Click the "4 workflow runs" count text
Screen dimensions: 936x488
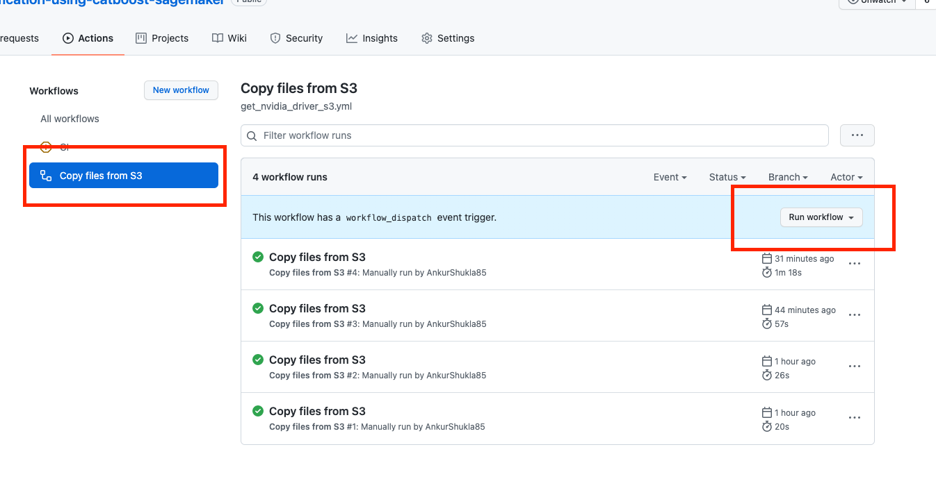(x=290, y=177)
